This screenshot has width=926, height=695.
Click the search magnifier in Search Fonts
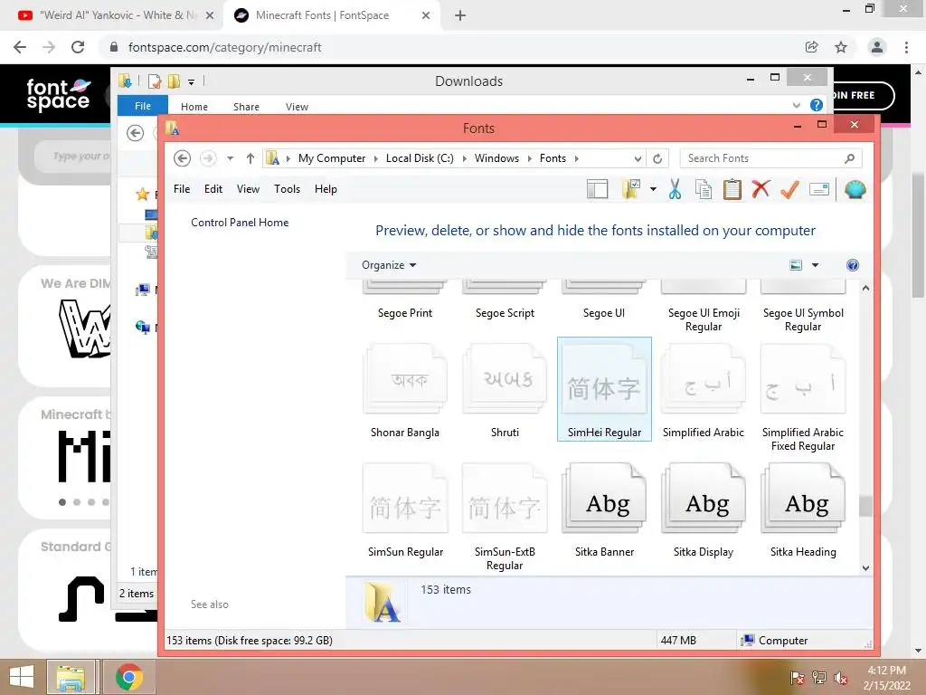pyautogui.click(x=849, y=158)
